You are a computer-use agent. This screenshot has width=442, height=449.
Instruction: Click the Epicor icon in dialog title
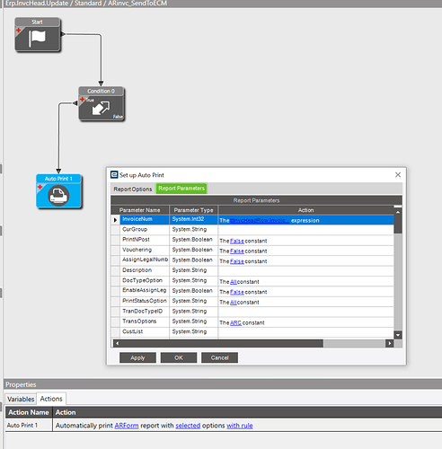[114, 175]
